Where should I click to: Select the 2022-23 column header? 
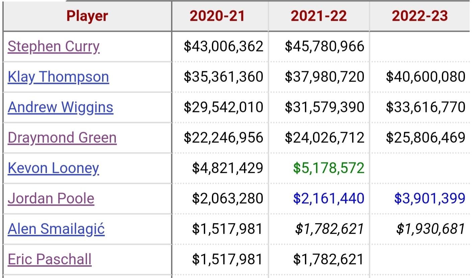pyautogui.click(x=420, y=16)
